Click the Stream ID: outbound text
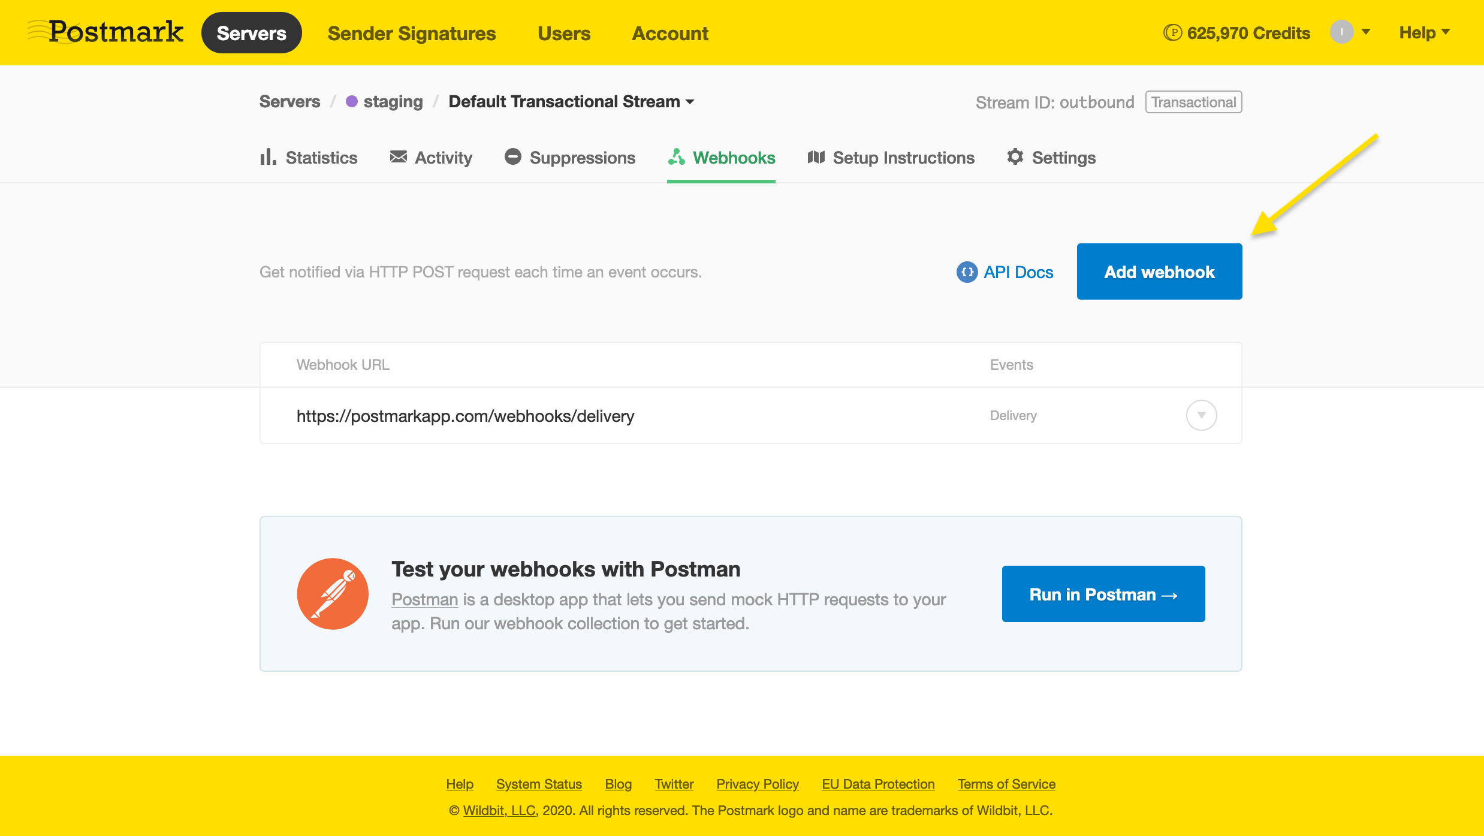 [1055, 102]
